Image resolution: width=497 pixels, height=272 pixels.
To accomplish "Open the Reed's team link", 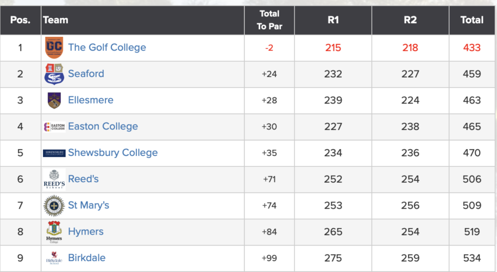I will click(83, 179).
